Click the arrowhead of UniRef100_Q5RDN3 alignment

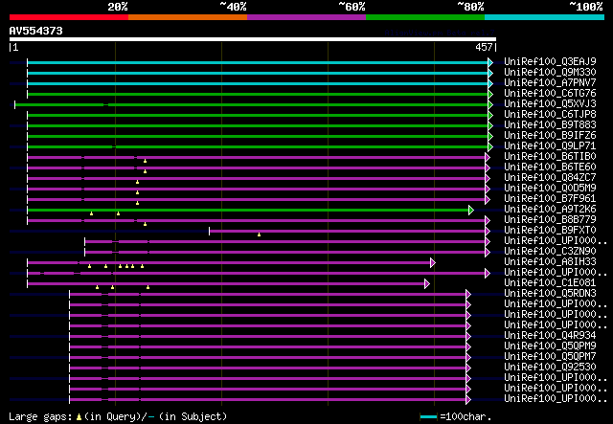[x=468, y=294]
